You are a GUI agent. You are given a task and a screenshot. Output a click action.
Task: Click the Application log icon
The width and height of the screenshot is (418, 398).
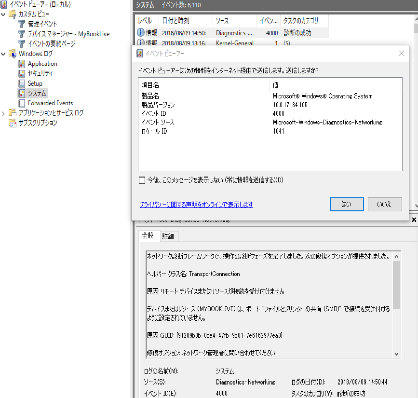(22, 64)
